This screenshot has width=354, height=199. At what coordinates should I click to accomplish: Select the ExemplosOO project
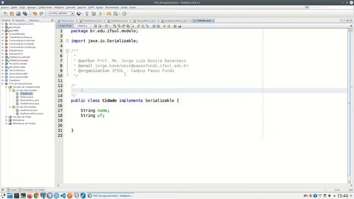(15, 54)
